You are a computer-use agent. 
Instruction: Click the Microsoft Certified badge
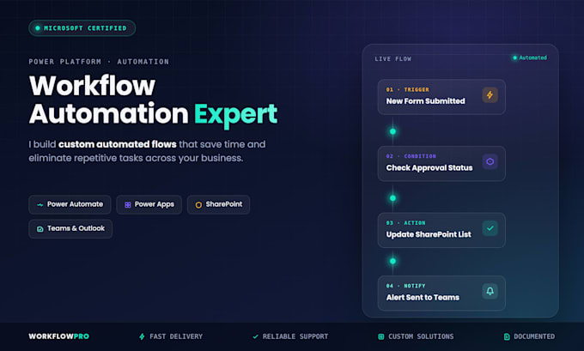[82, 28]
